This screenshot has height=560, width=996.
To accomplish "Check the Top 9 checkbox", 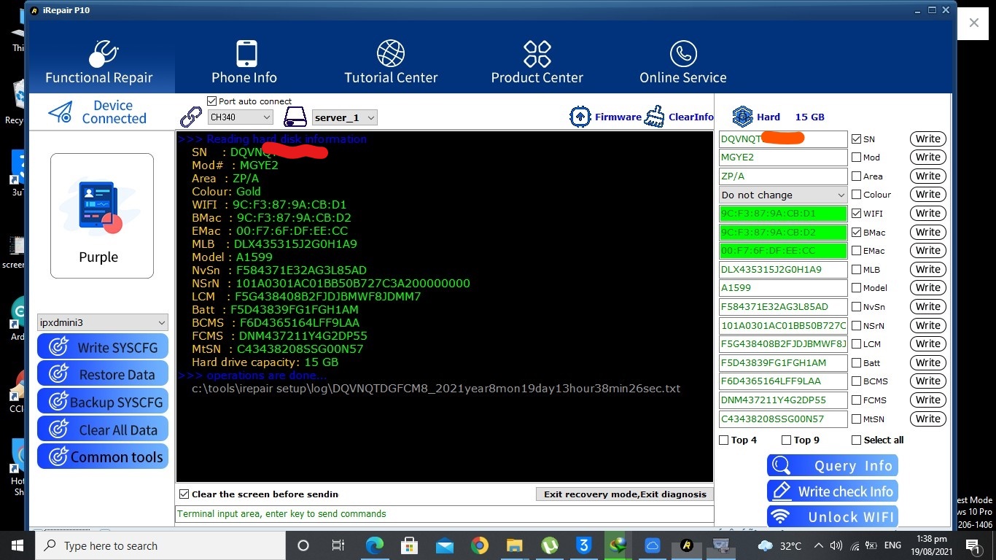I will point(786,440).
